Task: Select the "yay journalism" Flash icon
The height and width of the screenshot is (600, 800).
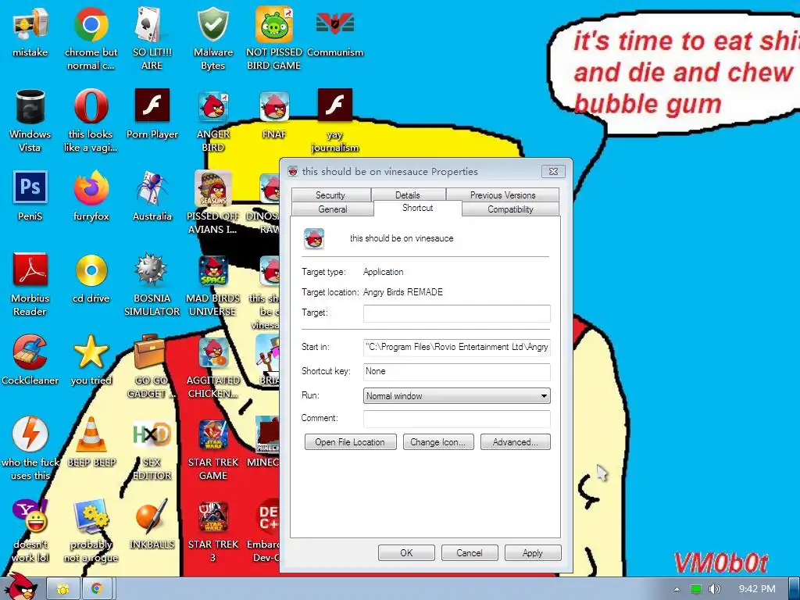Action: coord(335,120)
